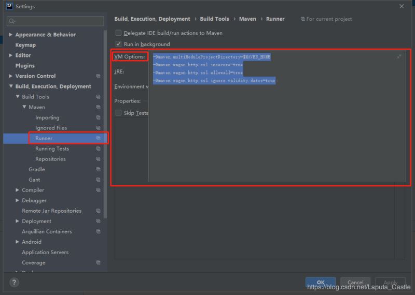Screen dimensions: 415x295
Task: Select Importing under Maven
Action: pos(47,117)
